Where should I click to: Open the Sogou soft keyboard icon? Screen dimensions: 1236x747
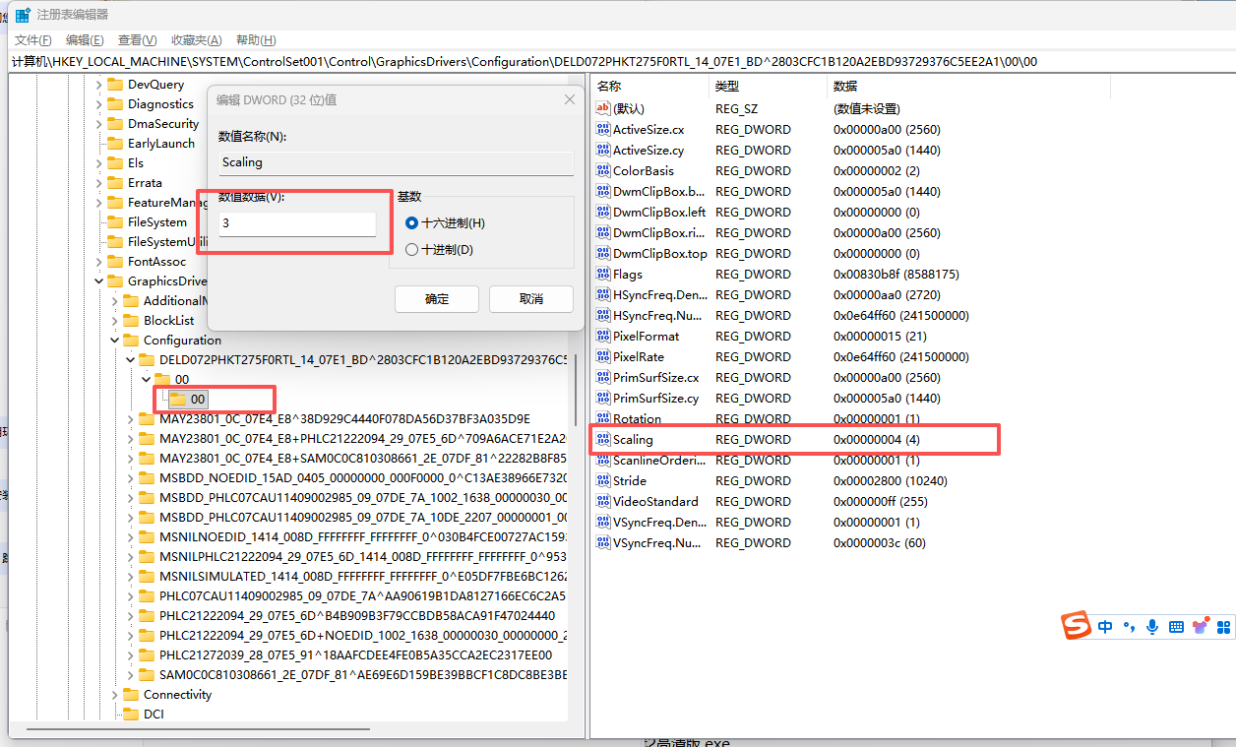click(x=1176, y=626)
